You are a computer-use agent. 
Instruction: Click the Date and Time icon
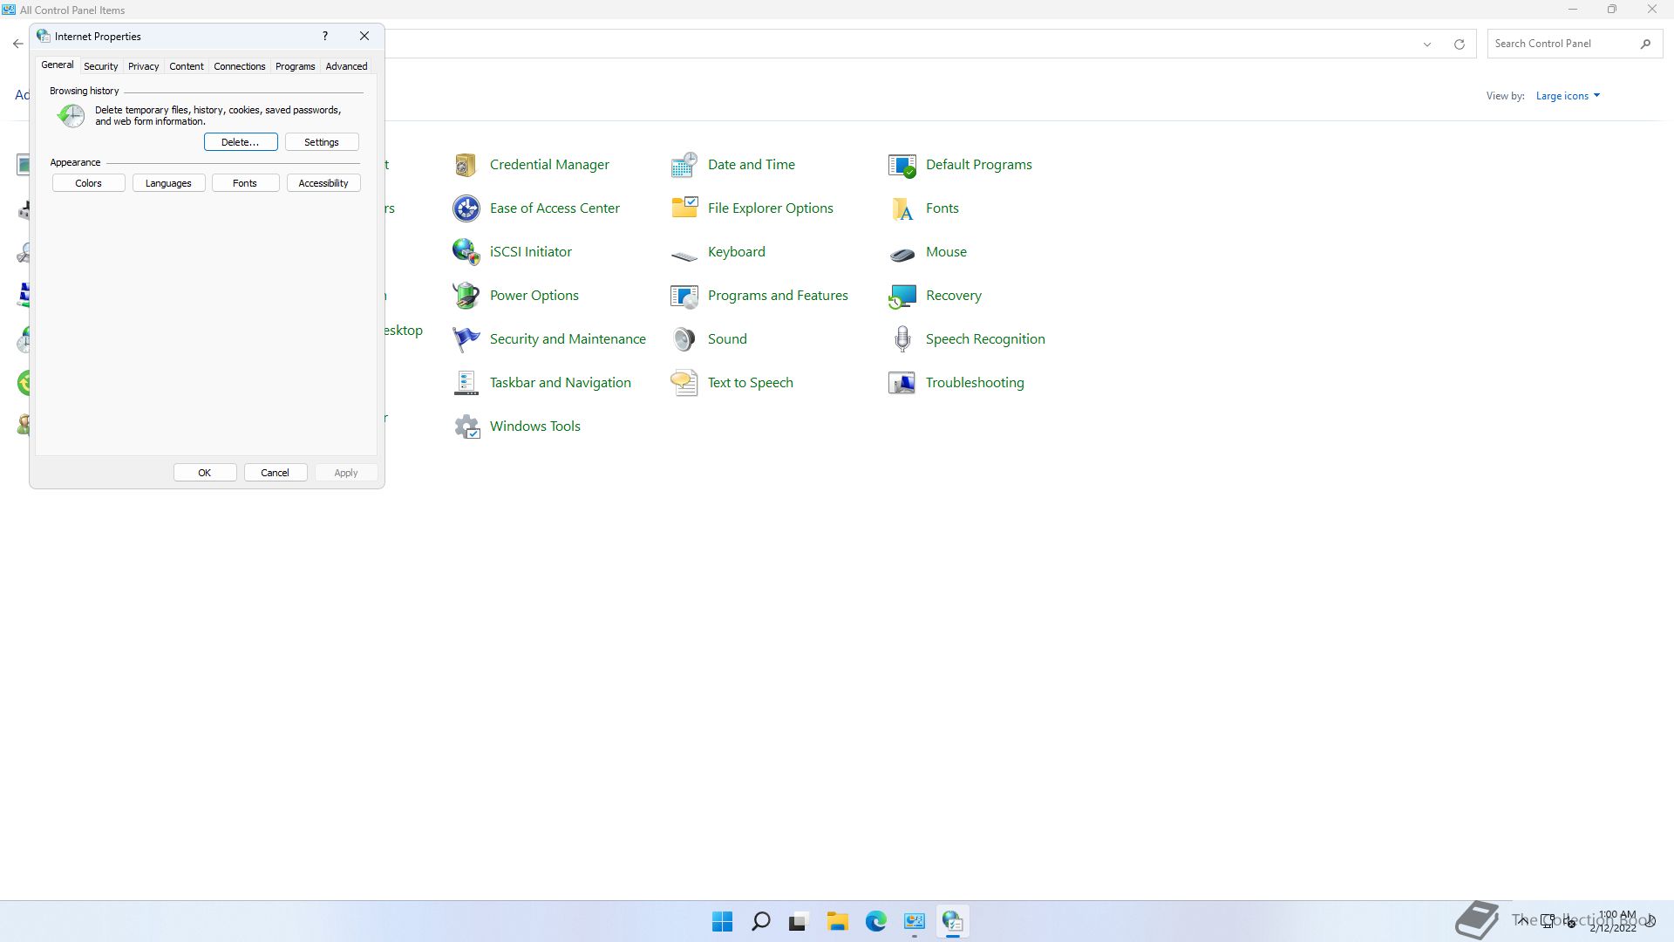[684, 165]
